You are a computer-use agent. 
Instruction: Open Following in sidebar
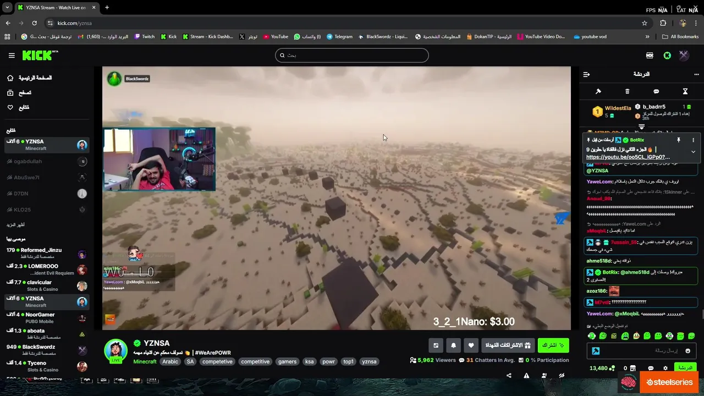pyautogui.click(x=18, y=107)
